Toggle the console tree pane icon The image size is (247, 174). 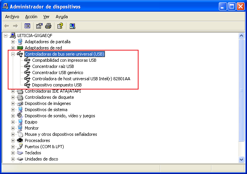click(x=27, y=26)
